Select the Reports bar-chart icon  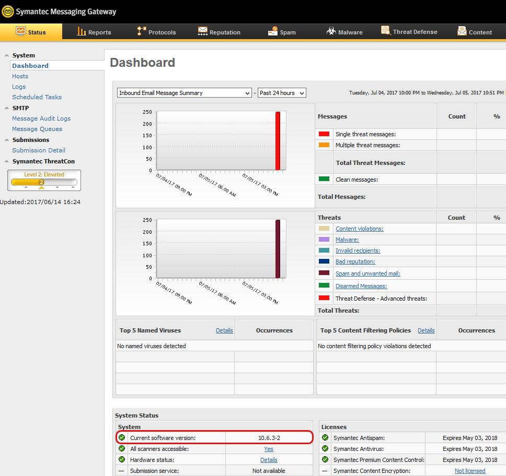pos(83,31)
